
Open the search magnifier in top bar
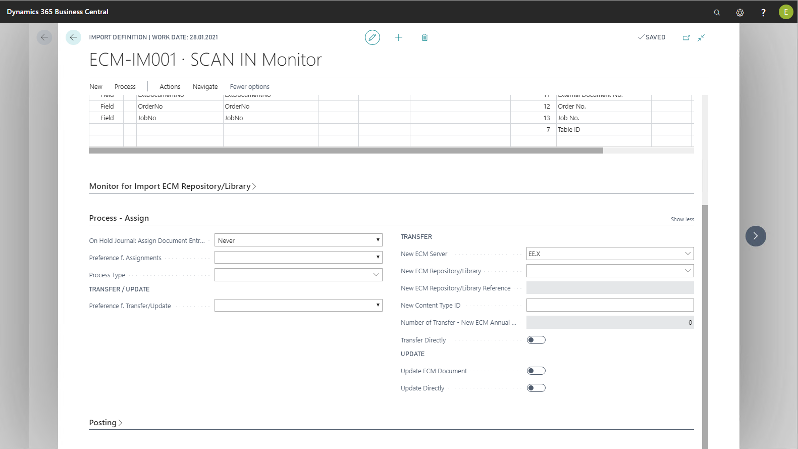coord(717,12)
